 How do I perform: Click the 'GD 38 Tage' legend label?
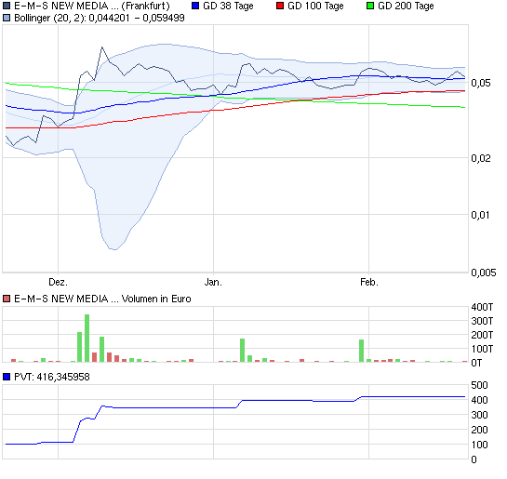[x=228, y=6]
